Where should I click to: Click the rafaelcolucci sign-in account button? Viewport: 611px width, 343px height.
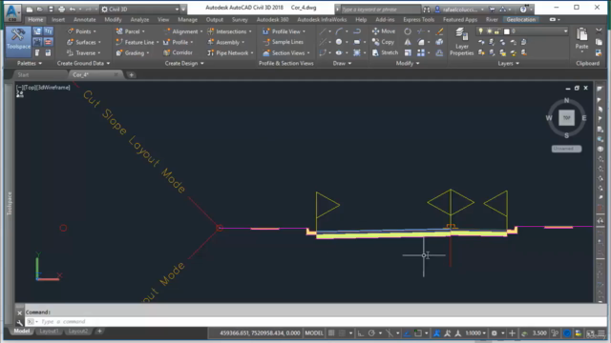click(459, 10)
